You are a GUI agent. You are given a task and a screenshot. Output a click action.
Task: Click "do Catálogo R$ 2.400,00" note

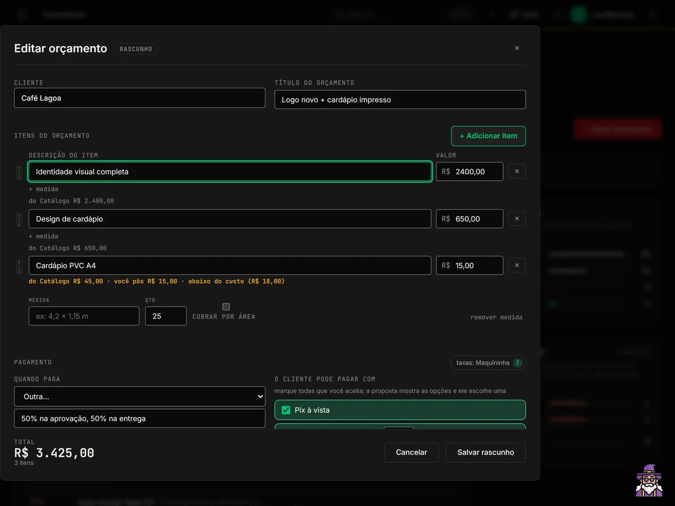[71, 201]
